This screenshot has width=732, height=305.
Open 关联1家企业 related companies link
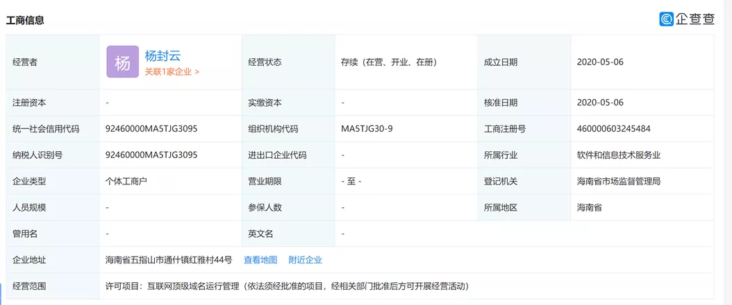click(x=172, y=71)
